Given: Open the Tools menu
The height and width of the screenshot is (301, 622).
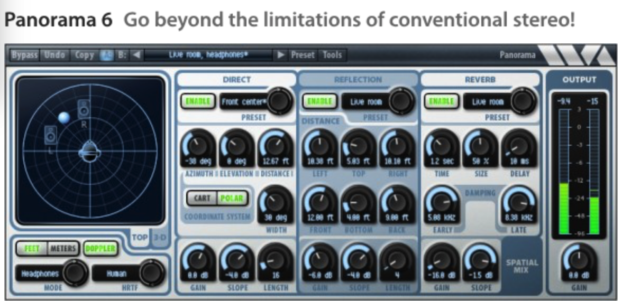Looking at the screenshot, I should tap(332, 55).
